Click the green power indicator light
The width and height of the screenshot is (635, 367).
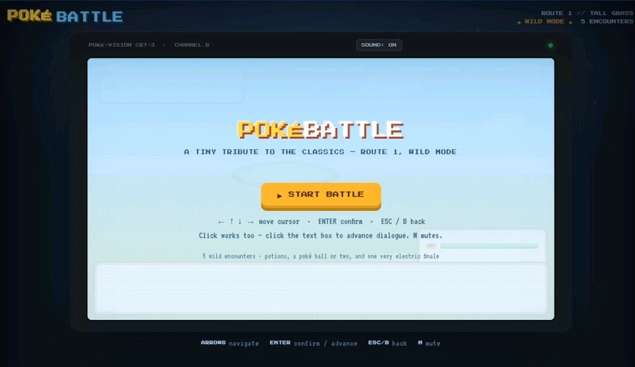[551, 45]
